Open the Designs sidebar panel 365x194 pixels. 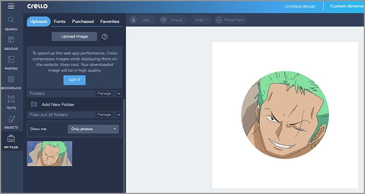11,43
